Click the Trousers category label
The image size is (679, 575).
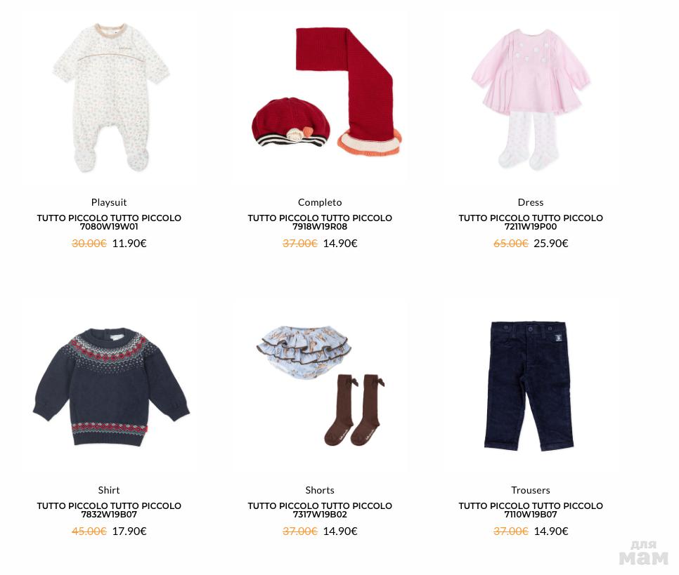coord(531,490)
